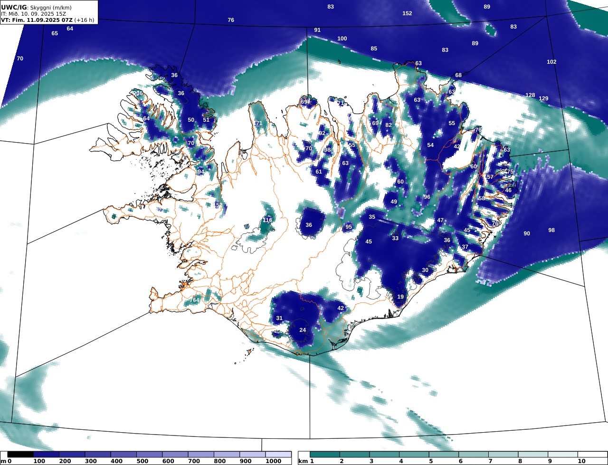The width and height of the screenshot is (608, 465).
Task: Click the black 0–100 m legend swatch
Action: pos(20,455)
